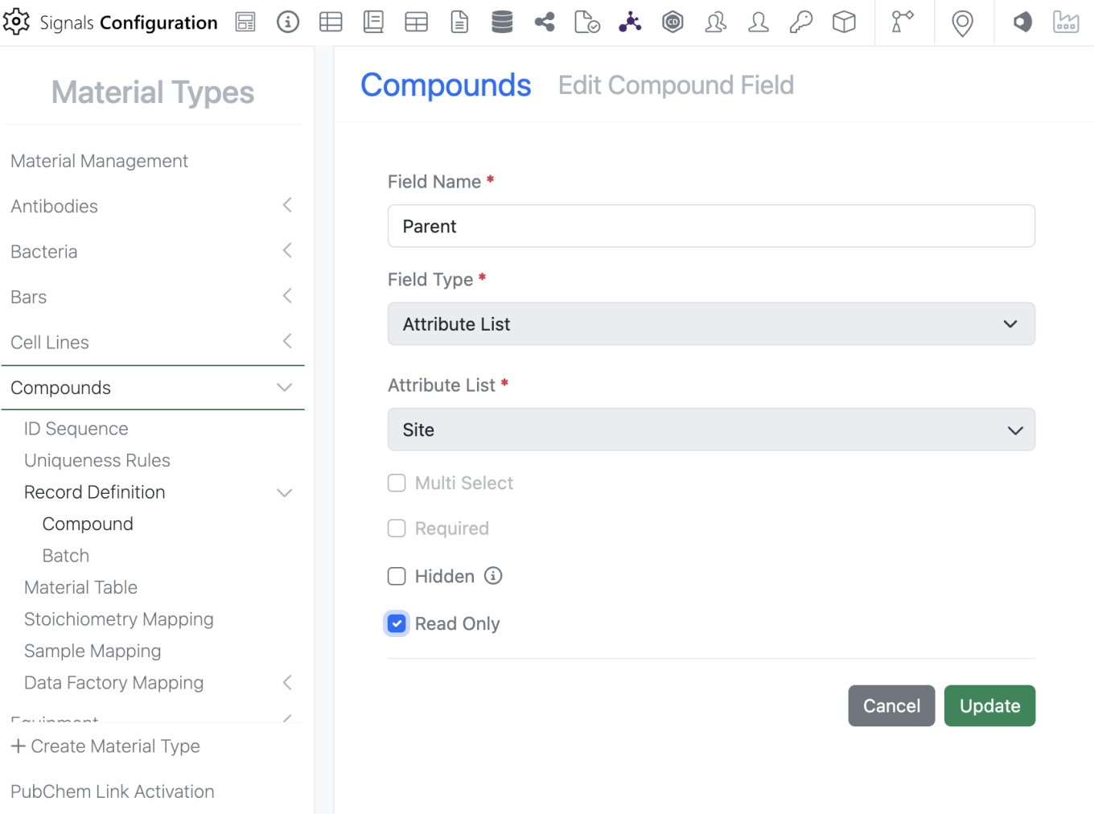
Task: Collapse the Record Definition chevron
Action: click(x=284, y=493)
